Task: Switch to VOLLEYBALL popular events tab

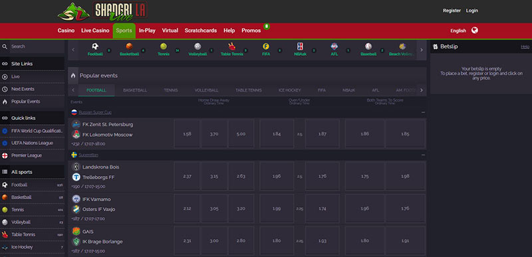Action: coord(206,90)
